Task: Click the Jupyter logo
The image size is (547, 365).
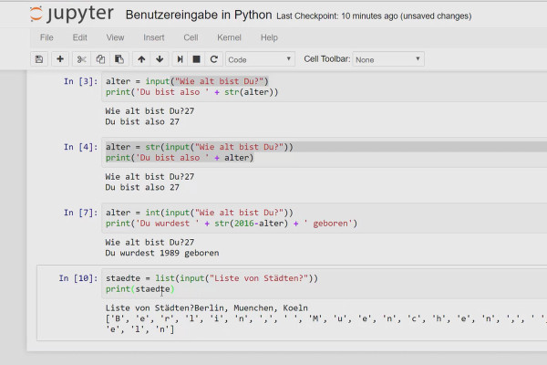Action: coord(71,15)
